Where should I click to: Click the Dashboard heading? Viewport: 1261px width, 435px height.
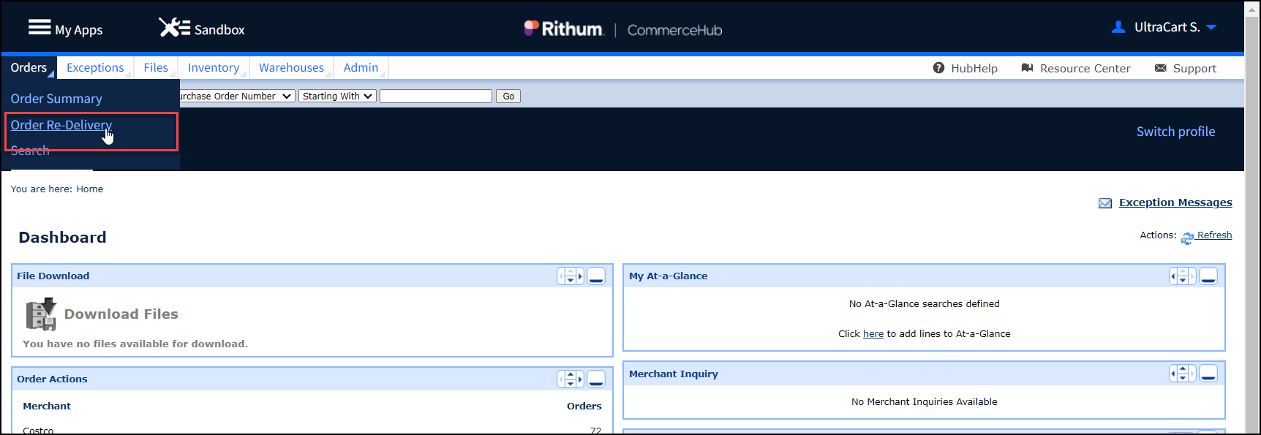62,237
